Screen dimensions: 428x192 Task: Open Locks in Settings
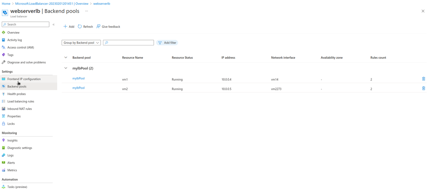pyautogui.click(x=11, y=124)
